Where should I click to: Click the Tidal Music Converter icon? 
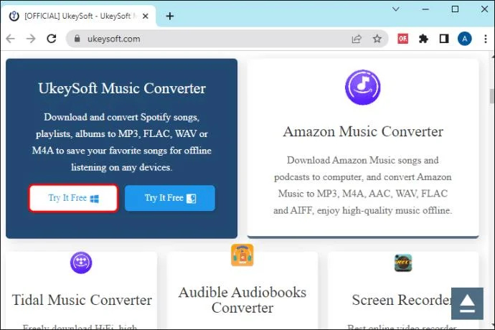(81, 263)
